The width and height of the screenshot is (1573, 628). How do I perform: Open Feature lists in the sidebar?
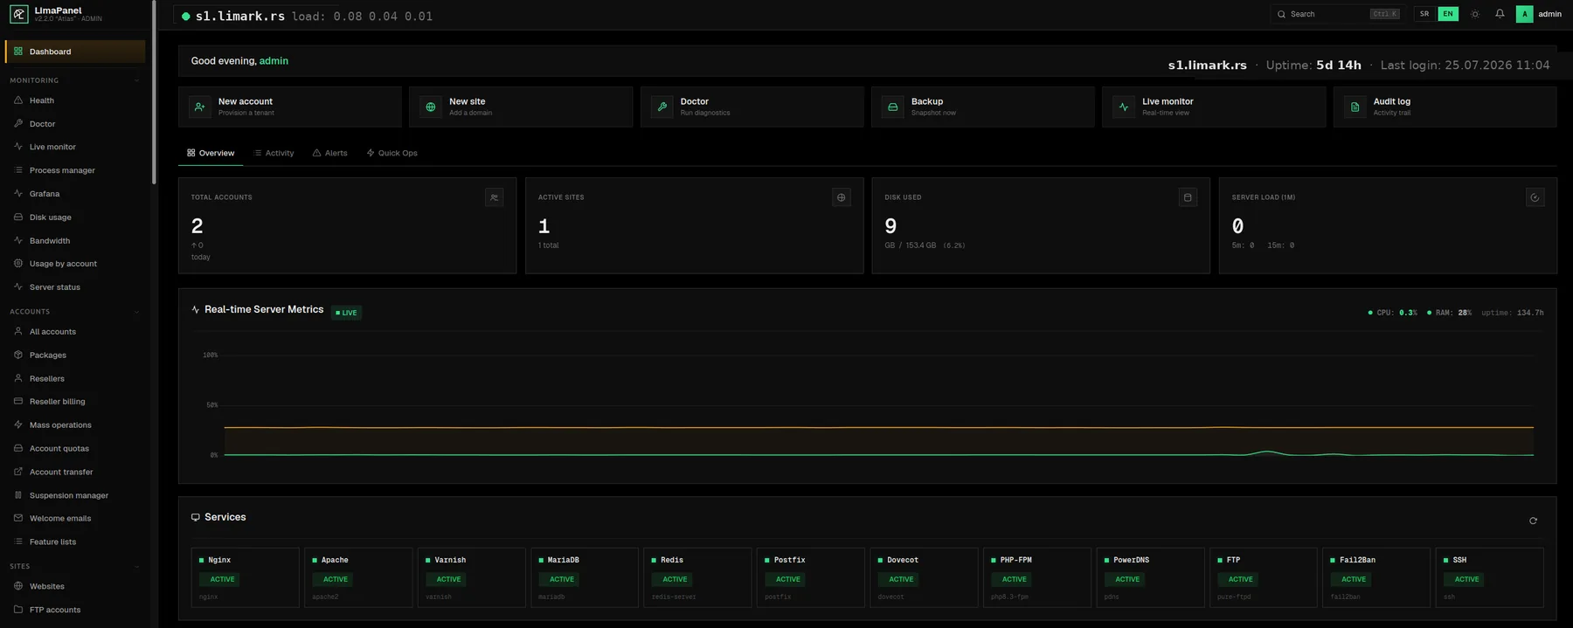click(75, 542)
